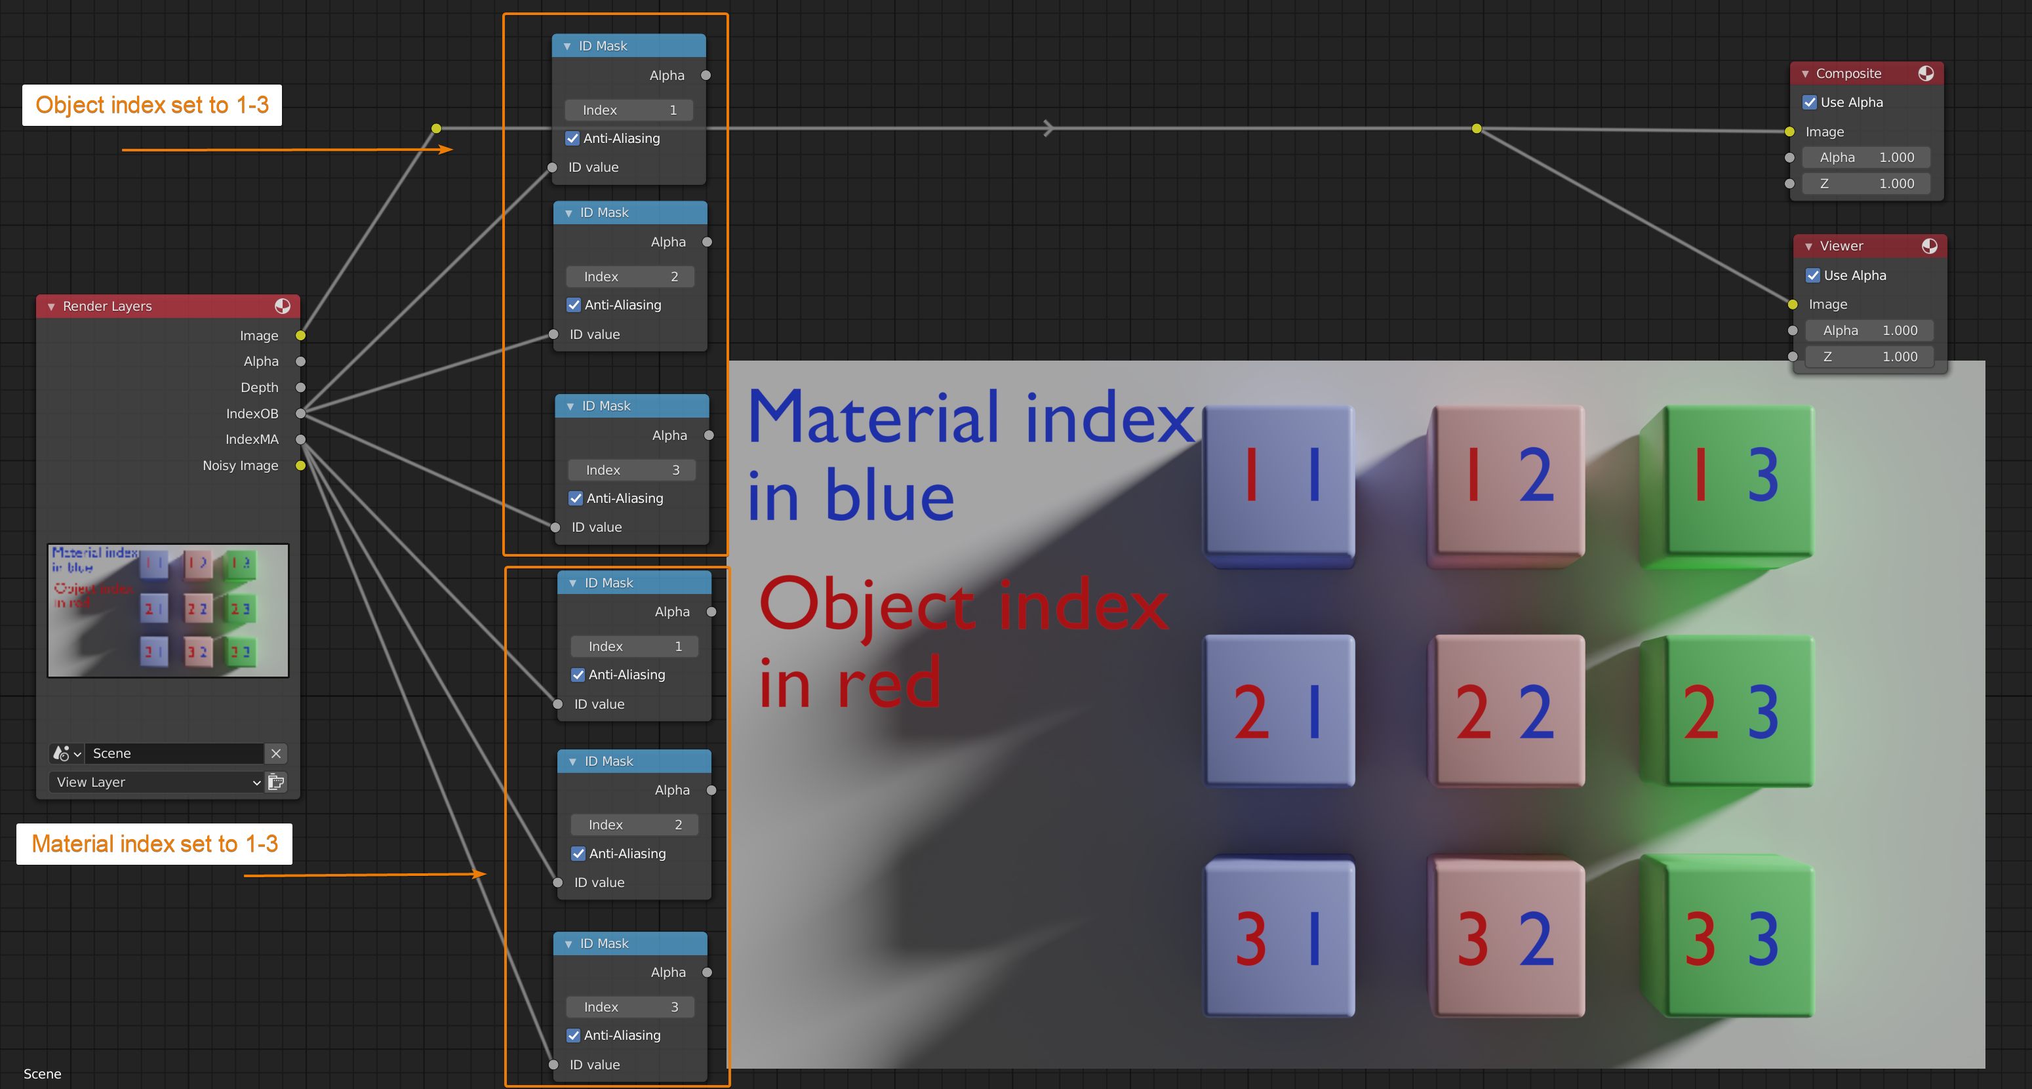Click the IndexOB output socket
Image resolution: width=2032 pixels, height=1089 pixels.
pos(300,413)
